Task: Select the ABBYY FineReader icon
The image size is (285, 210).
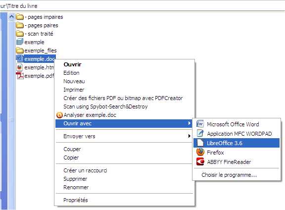Action: tap(200, 162)
